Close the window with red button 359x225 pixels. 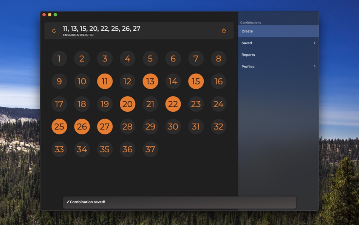pos(44,15)
